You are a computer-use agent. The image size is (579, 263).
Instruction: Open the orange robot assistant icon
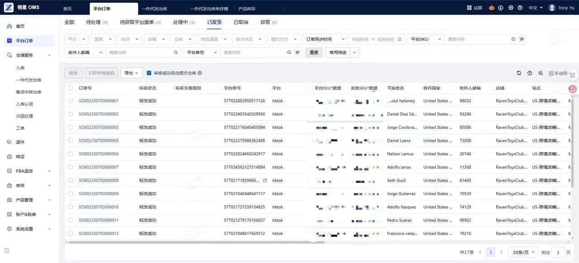[492, 8]
